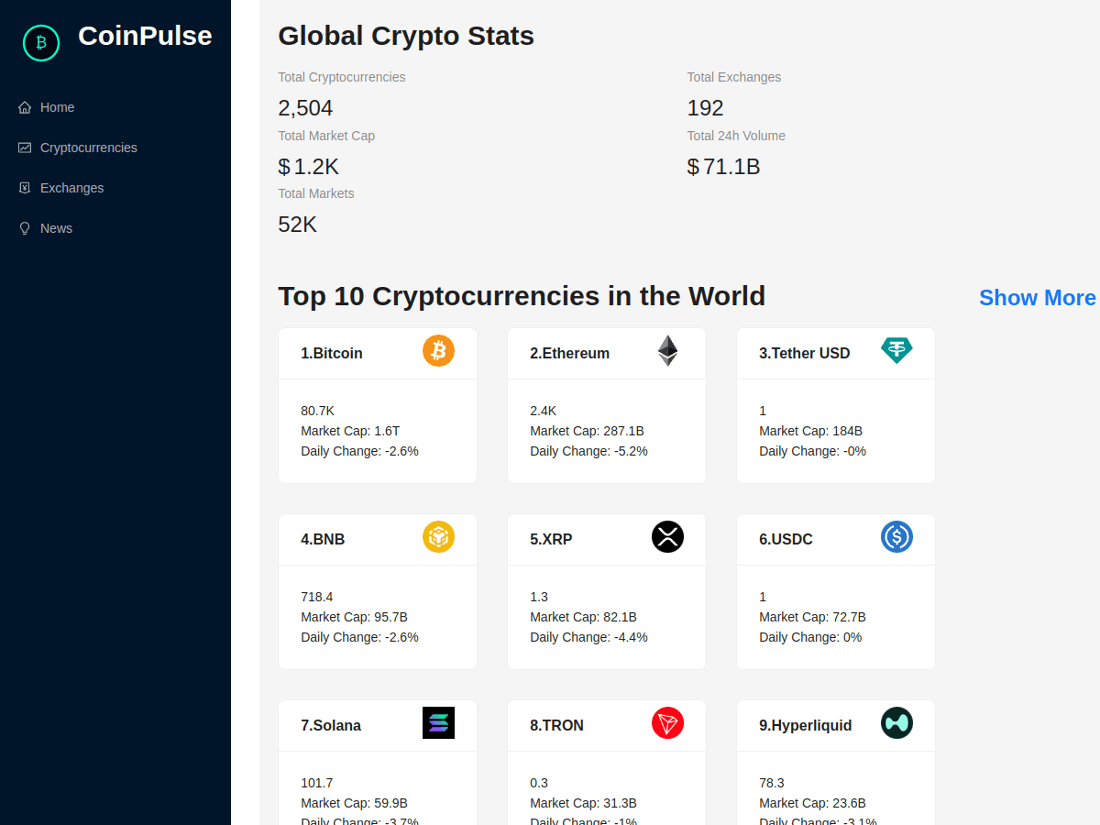Click USDC Daily Change: 0%
The image size is (1100, 825).
pos(810,637)
